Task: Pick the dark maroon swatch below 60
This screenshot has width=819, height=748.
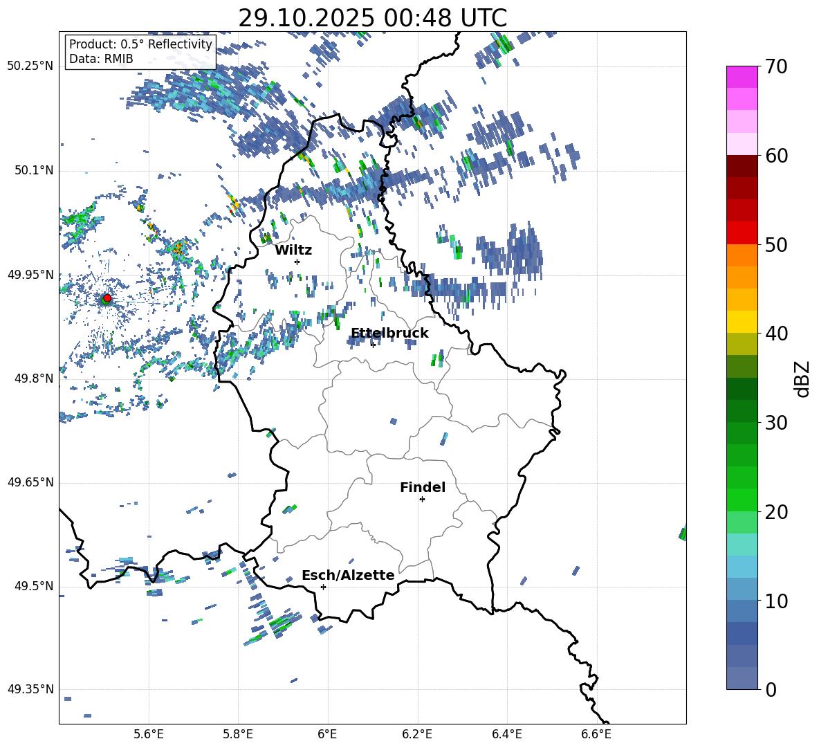Action: click(742, 166)
